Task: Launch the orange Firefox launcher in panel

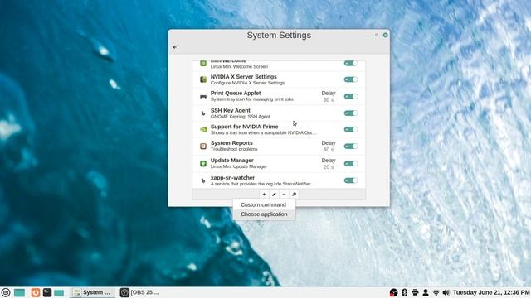Action: coord(36,292)
